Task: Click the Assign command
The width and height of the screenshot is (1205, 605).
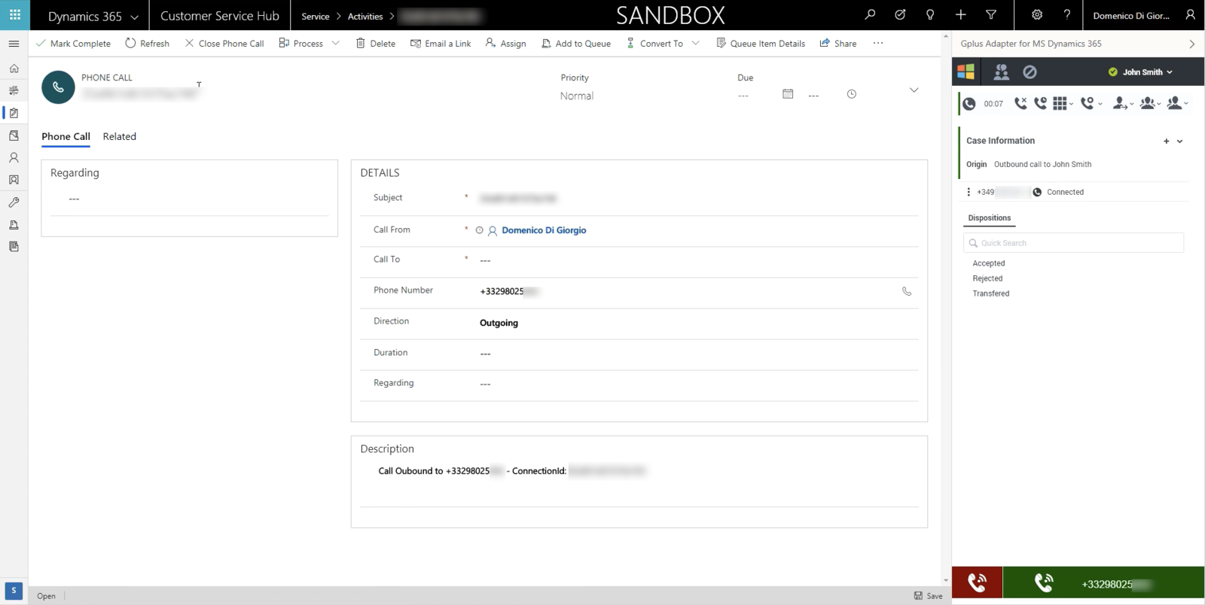Action: 506,43
